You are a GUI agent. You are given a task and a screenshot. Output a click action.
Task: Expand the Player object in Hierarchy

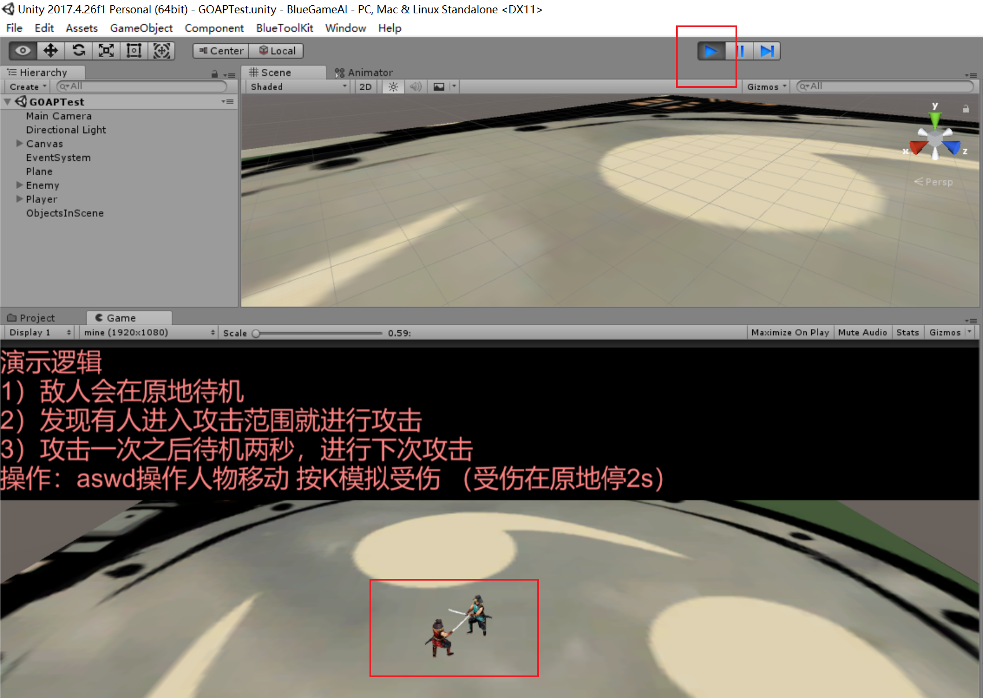[x=20, y=199]
